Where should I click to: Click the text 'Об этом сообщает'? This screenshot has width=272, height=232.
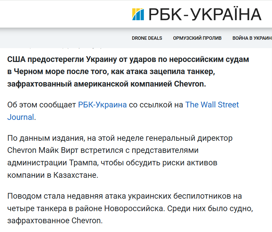pyautogui.click(x=42, y=105)
